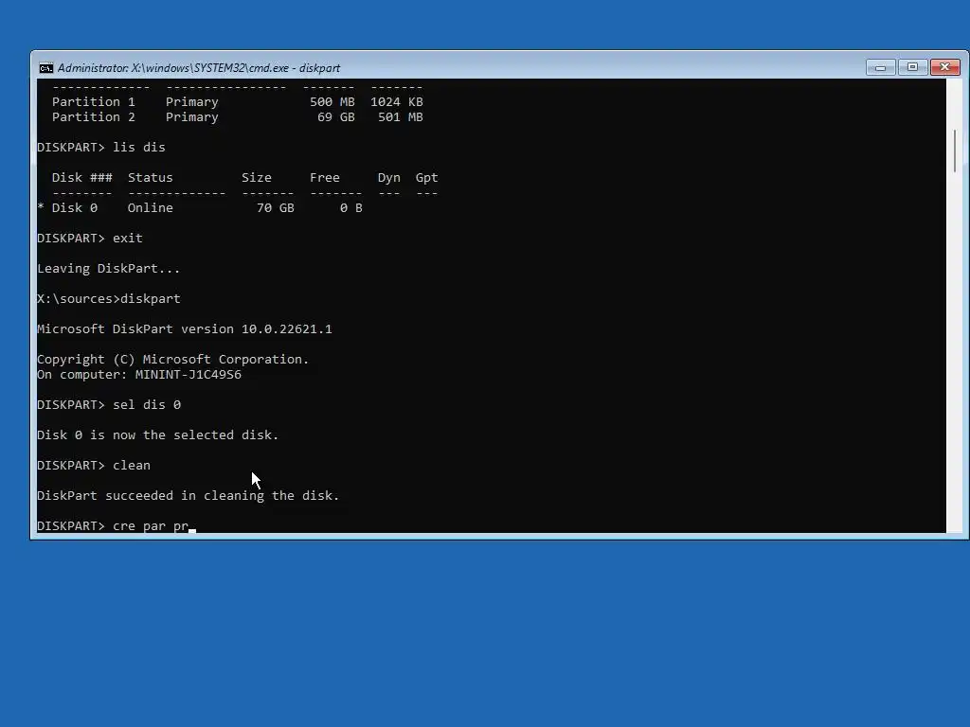Click 'Primary' type in Partition 2 row
This screenshot has height=727, width=970.
(191, 116)
